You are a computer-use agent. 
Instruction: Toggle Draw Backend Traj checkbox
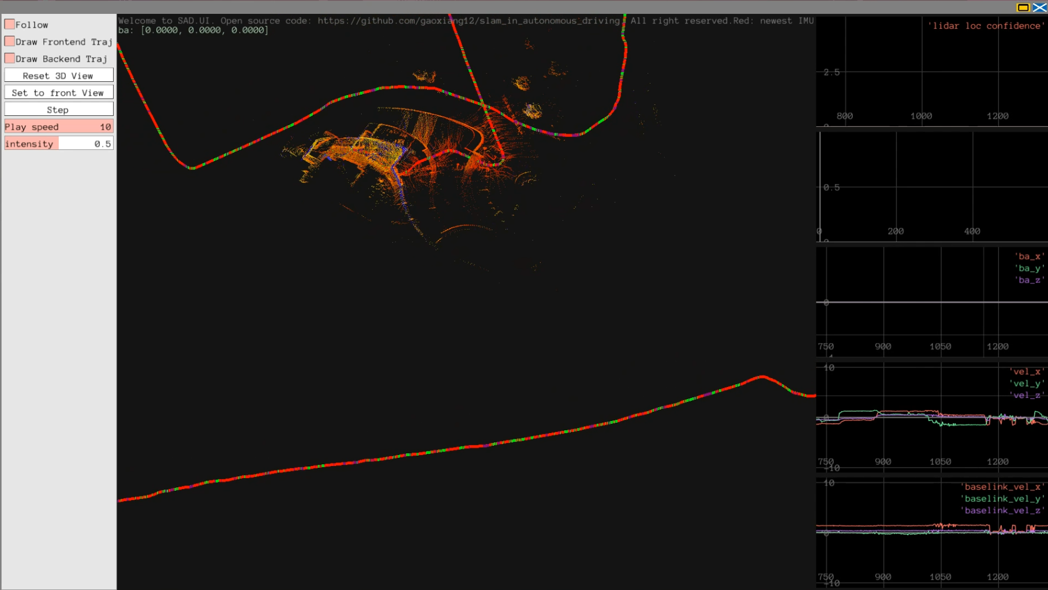(x=10, y=58)
